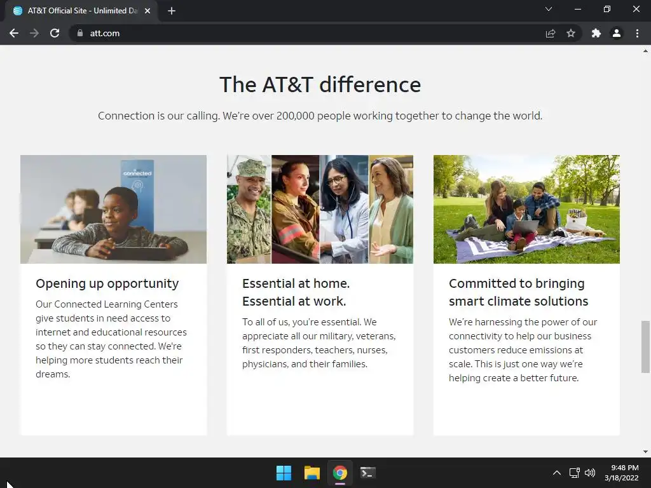Click the scrollbar down arrow
Image resolution: width=651 pixels, height=488 pixels.
tap(645, 452)
